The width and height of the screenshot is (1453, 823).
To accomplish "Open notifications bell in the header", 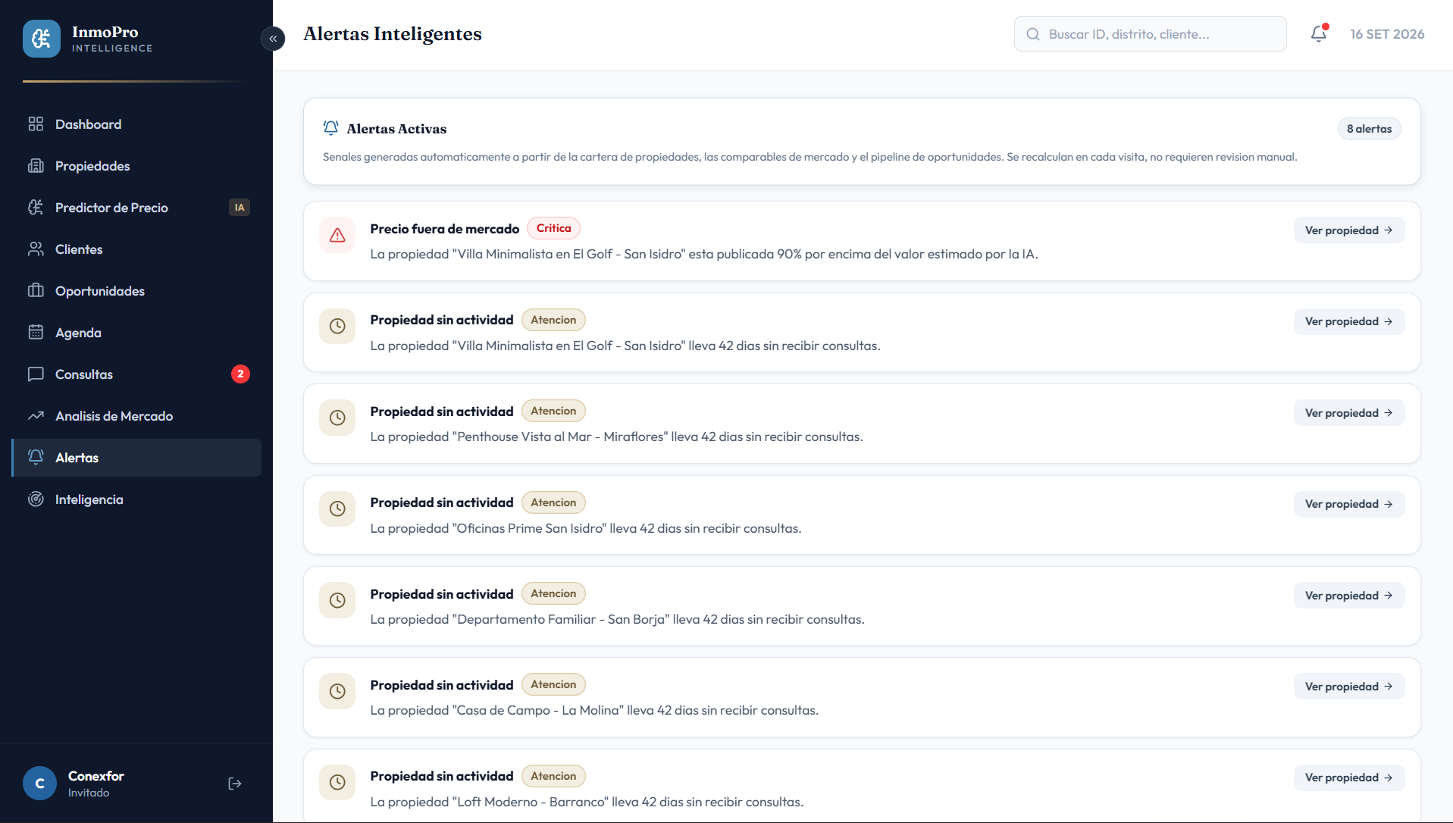I will [x=1319, y=34].
